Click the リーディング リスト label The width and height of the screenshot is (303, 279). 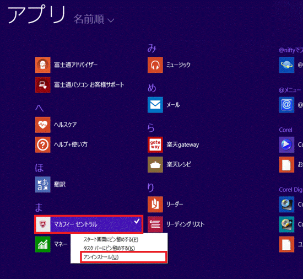click(185, 224)
